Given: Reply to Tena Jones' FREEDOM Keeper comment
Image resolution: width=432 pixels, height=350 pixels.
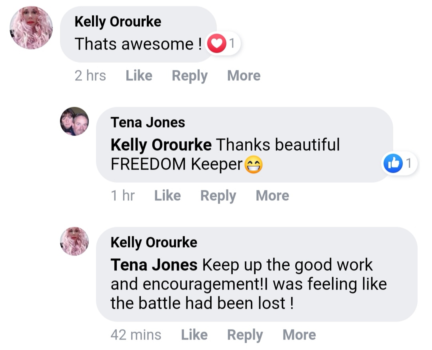Looking at the screenshot, I should [218, 196].
